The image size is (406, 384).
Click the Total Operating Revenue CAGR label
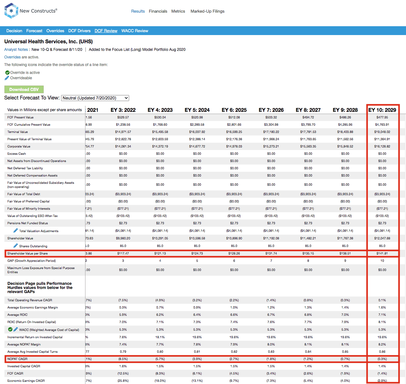30,300
